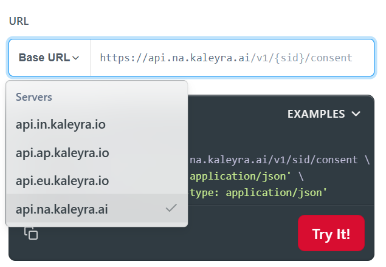Select api.ap.kaleyra.io server

point(97,153)
